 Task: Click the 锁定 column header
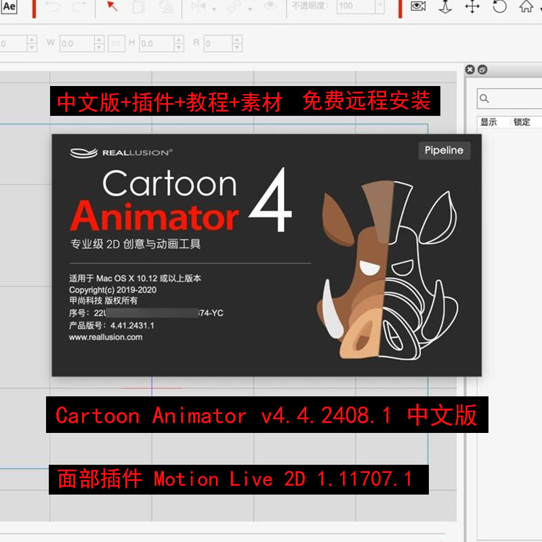(x=522, y=122)
